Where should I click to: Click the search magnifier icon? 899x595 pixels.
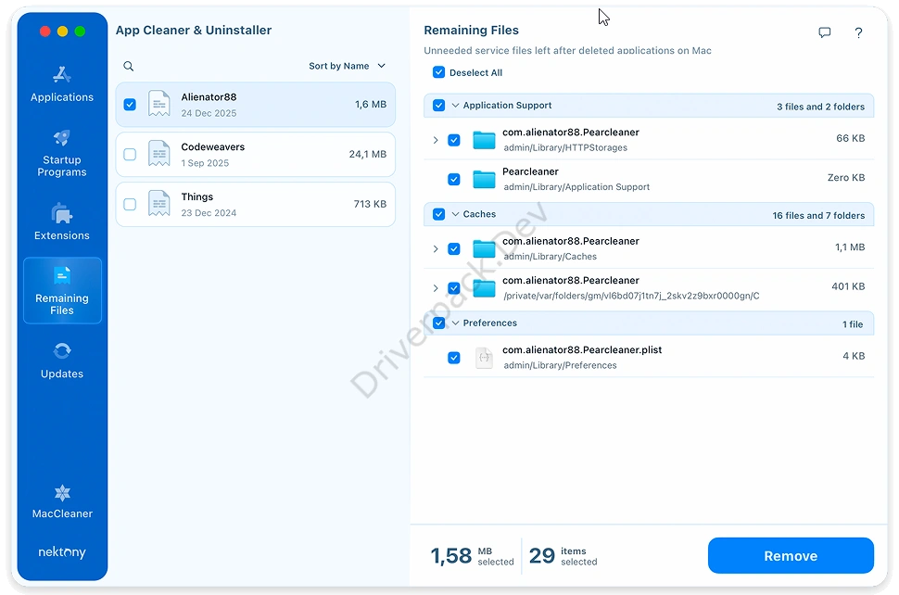pos(129,67)
